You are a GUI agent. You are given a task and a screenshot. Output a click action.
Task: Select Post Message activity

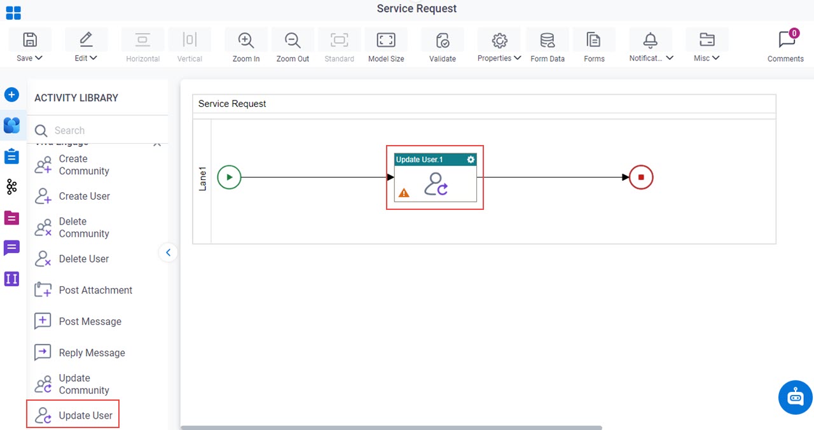pos(78,321)
